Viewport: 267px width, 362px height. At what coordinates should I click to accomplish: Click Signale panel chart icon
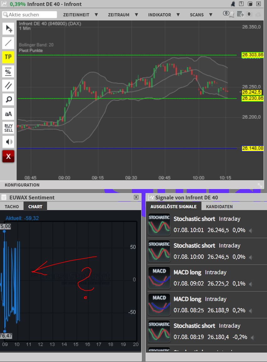(x=151, y=198)
